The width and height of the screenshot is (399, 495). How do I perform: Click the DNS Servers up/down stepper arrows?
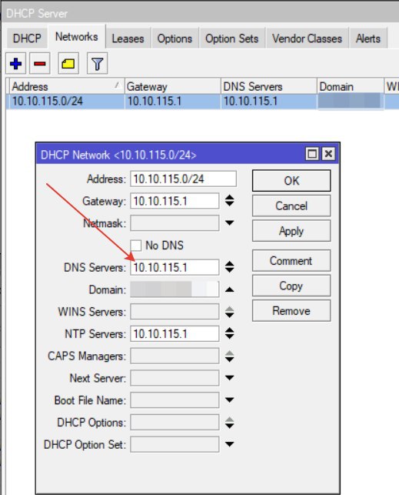tap(229, 267)
